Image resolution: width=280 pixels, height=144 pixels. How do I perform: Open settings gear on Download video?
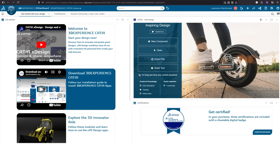click(x=60, y=72)
